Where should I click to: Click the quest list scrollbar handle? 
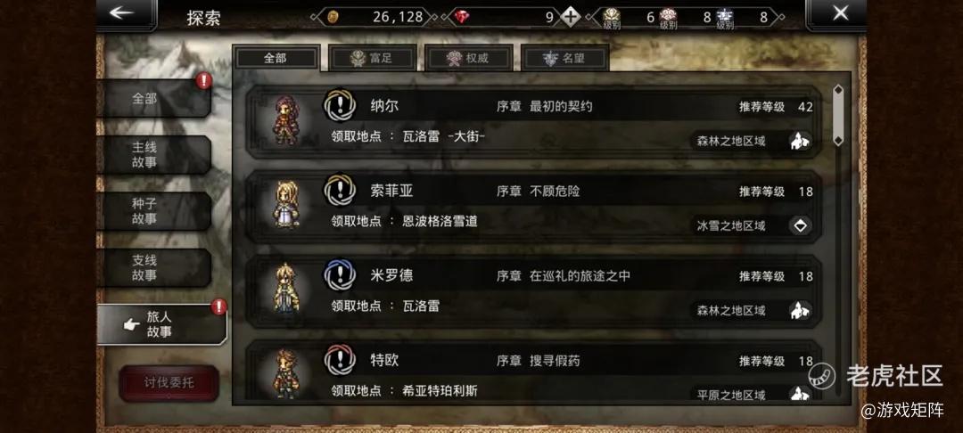[x=837, y=115]
